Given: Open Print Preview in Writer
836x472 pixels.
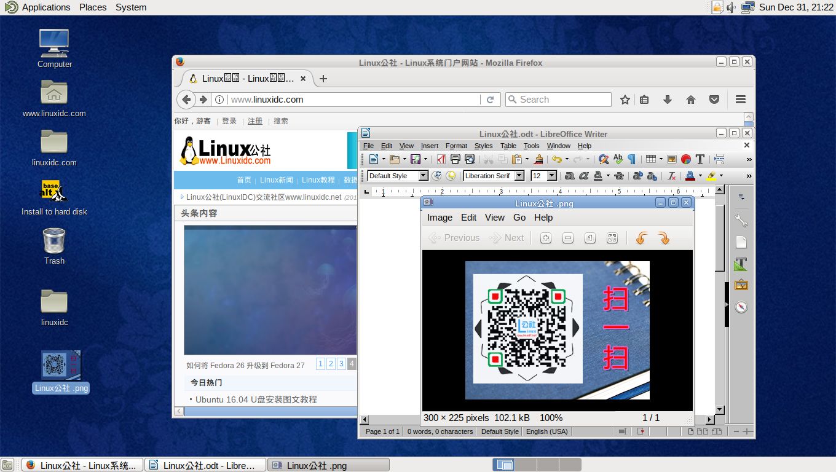Looking at the screenshot, I should [470, 159].
